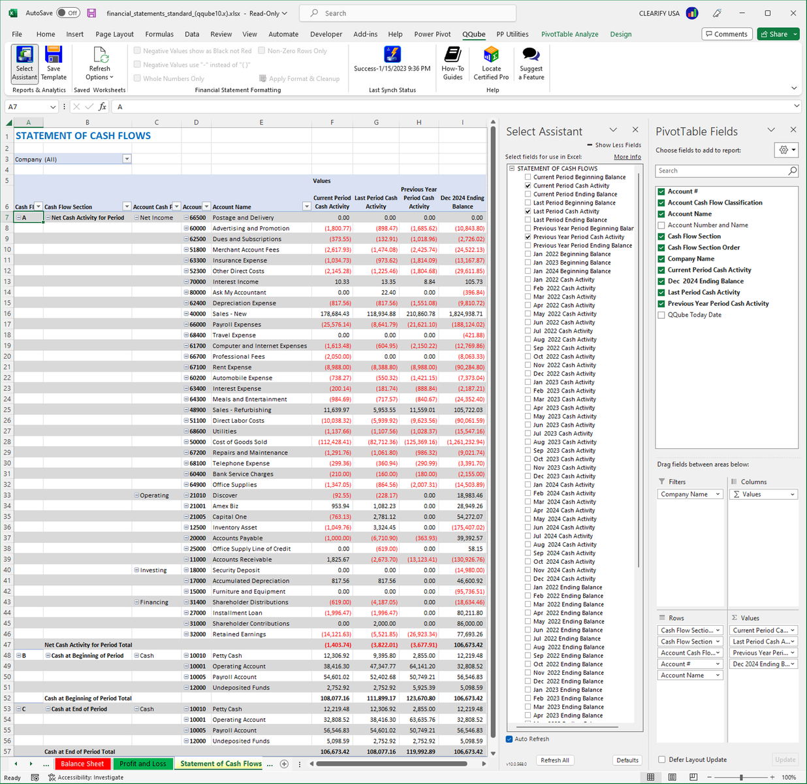Switch to the Power Pivot tab
This screenshot has height=784, width=807.
pyautogui.click(x=432, y=34)
